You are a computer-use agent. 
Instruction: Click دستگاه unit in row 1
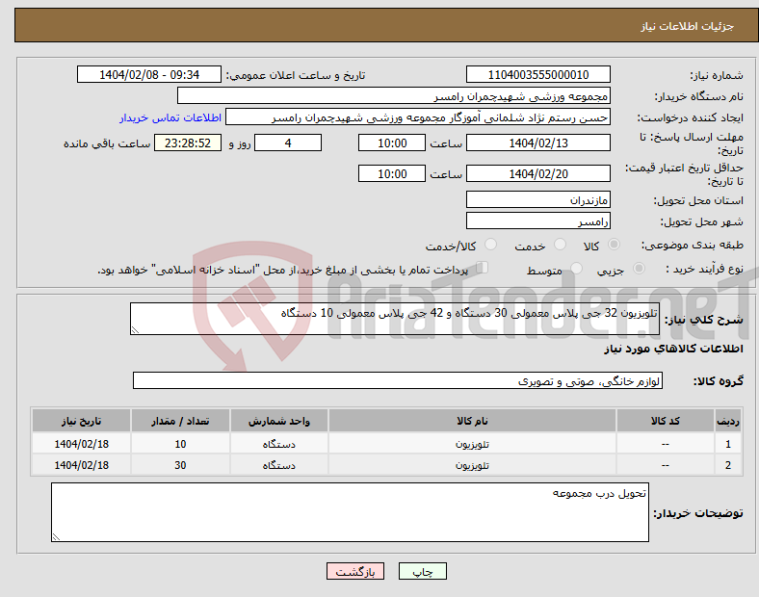coord(279,444)
